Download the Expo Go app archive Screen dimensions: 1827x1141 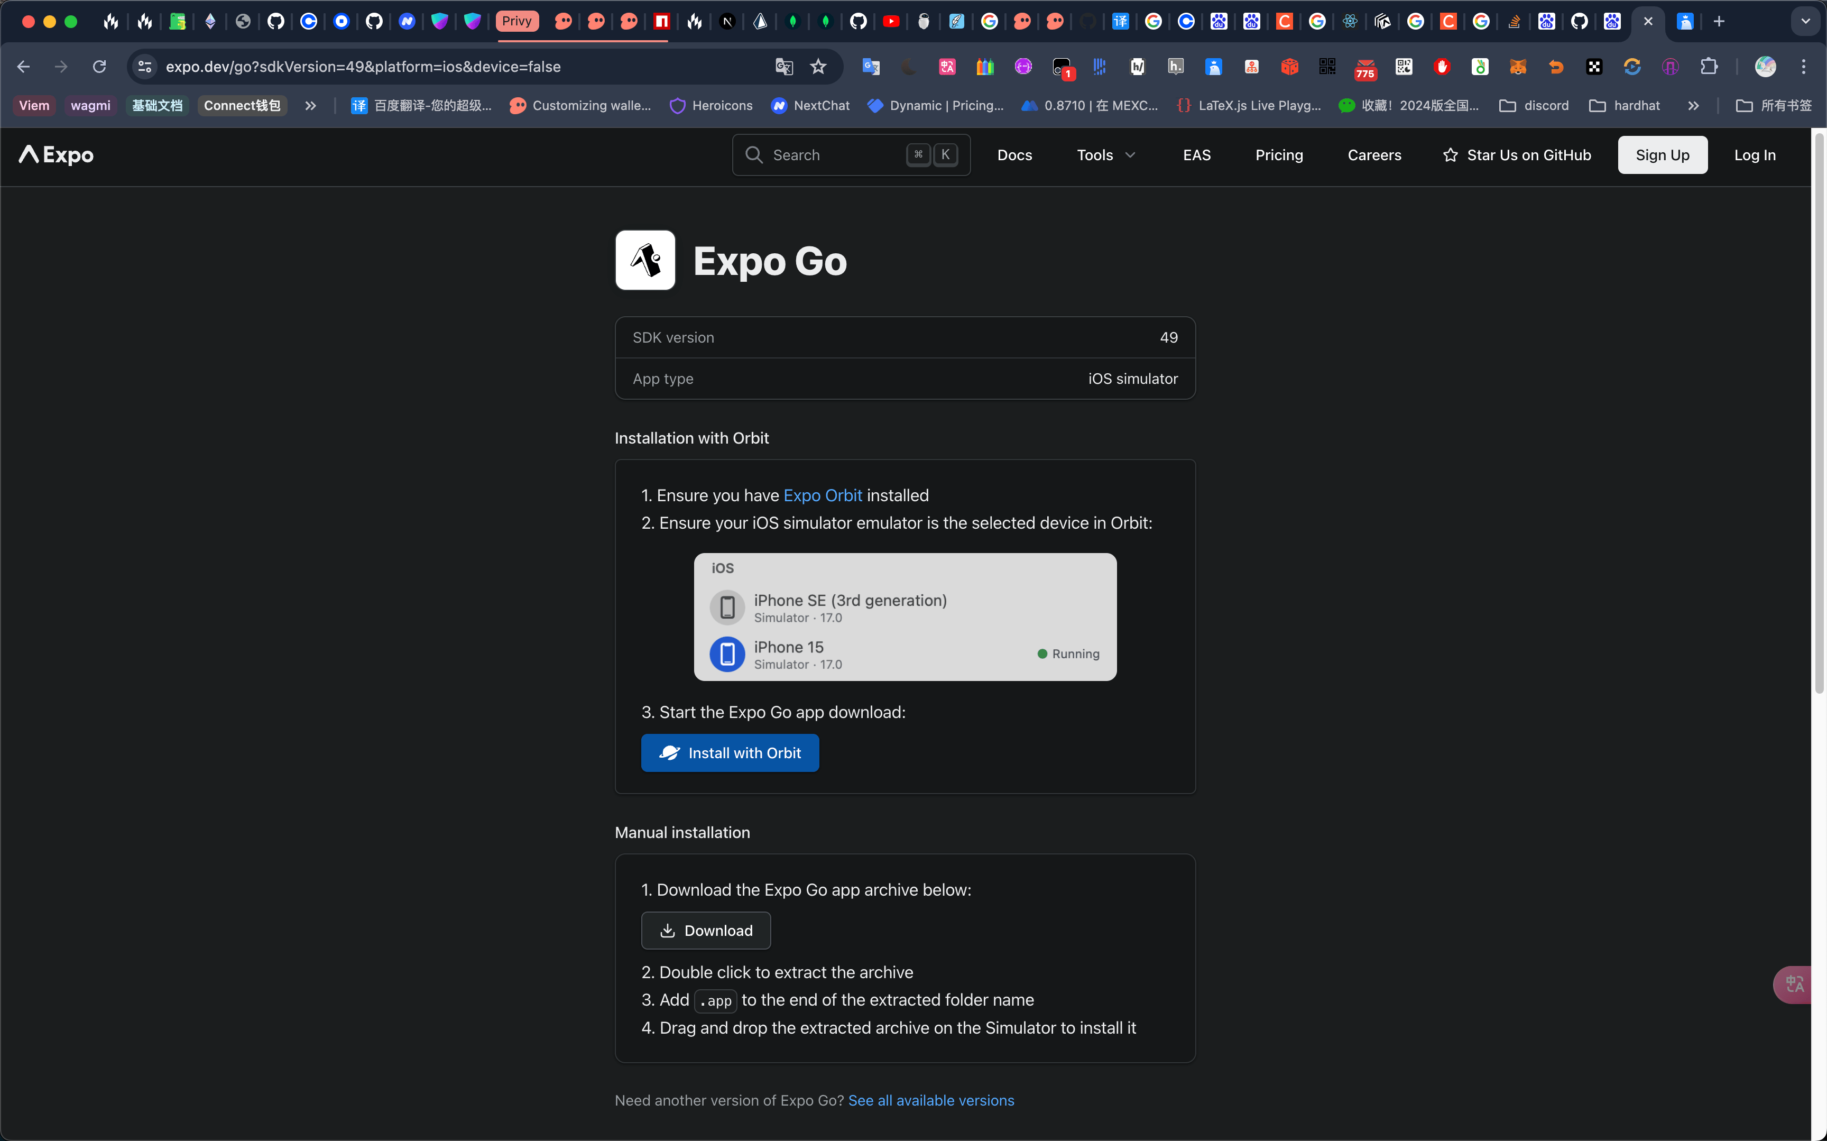(705, 931)
